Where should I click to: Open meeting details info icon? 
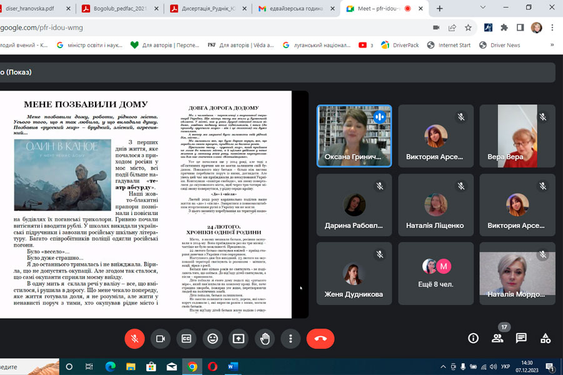click(x=473, y=338)
